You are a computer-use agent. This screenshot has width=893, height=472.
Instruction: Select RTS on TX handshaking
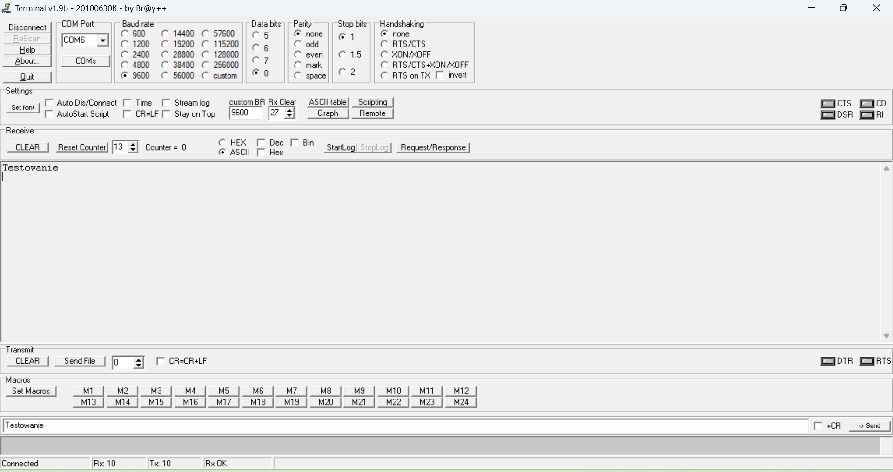click(384, 75)
